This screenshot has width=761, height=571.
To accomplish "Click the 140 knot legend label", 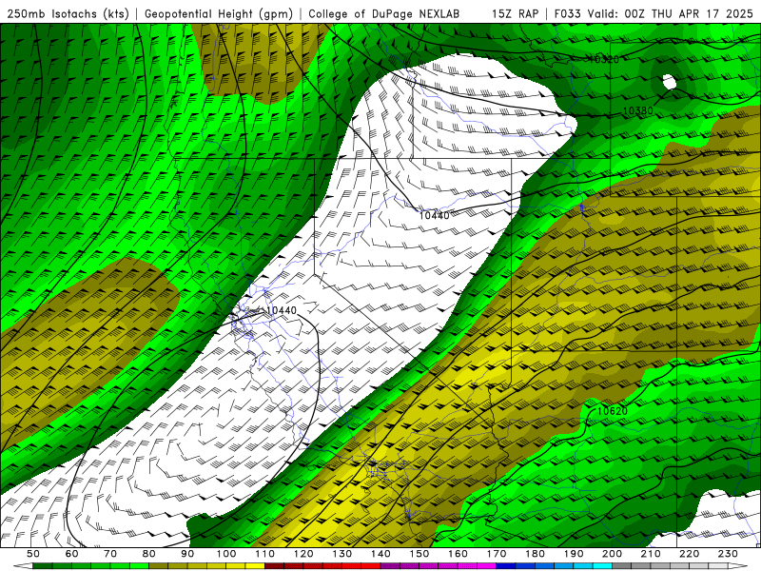I will (x=380, y=554).
